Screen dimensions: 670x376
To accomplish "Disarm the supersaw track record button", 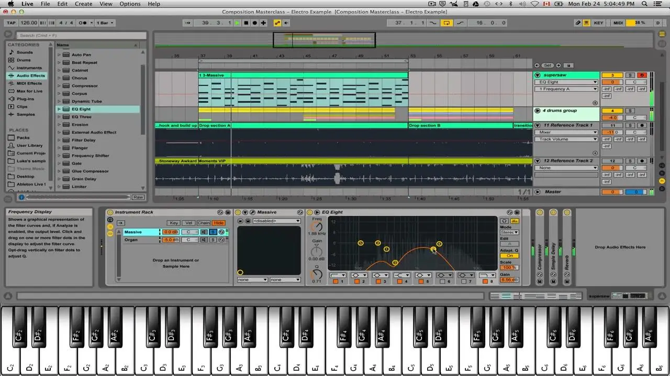I will click(x=642, y=75).
